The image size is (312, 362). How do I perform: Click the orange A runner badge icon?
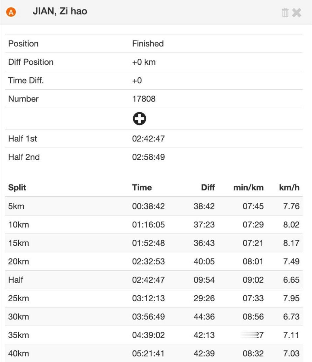[x=11, y=12]
